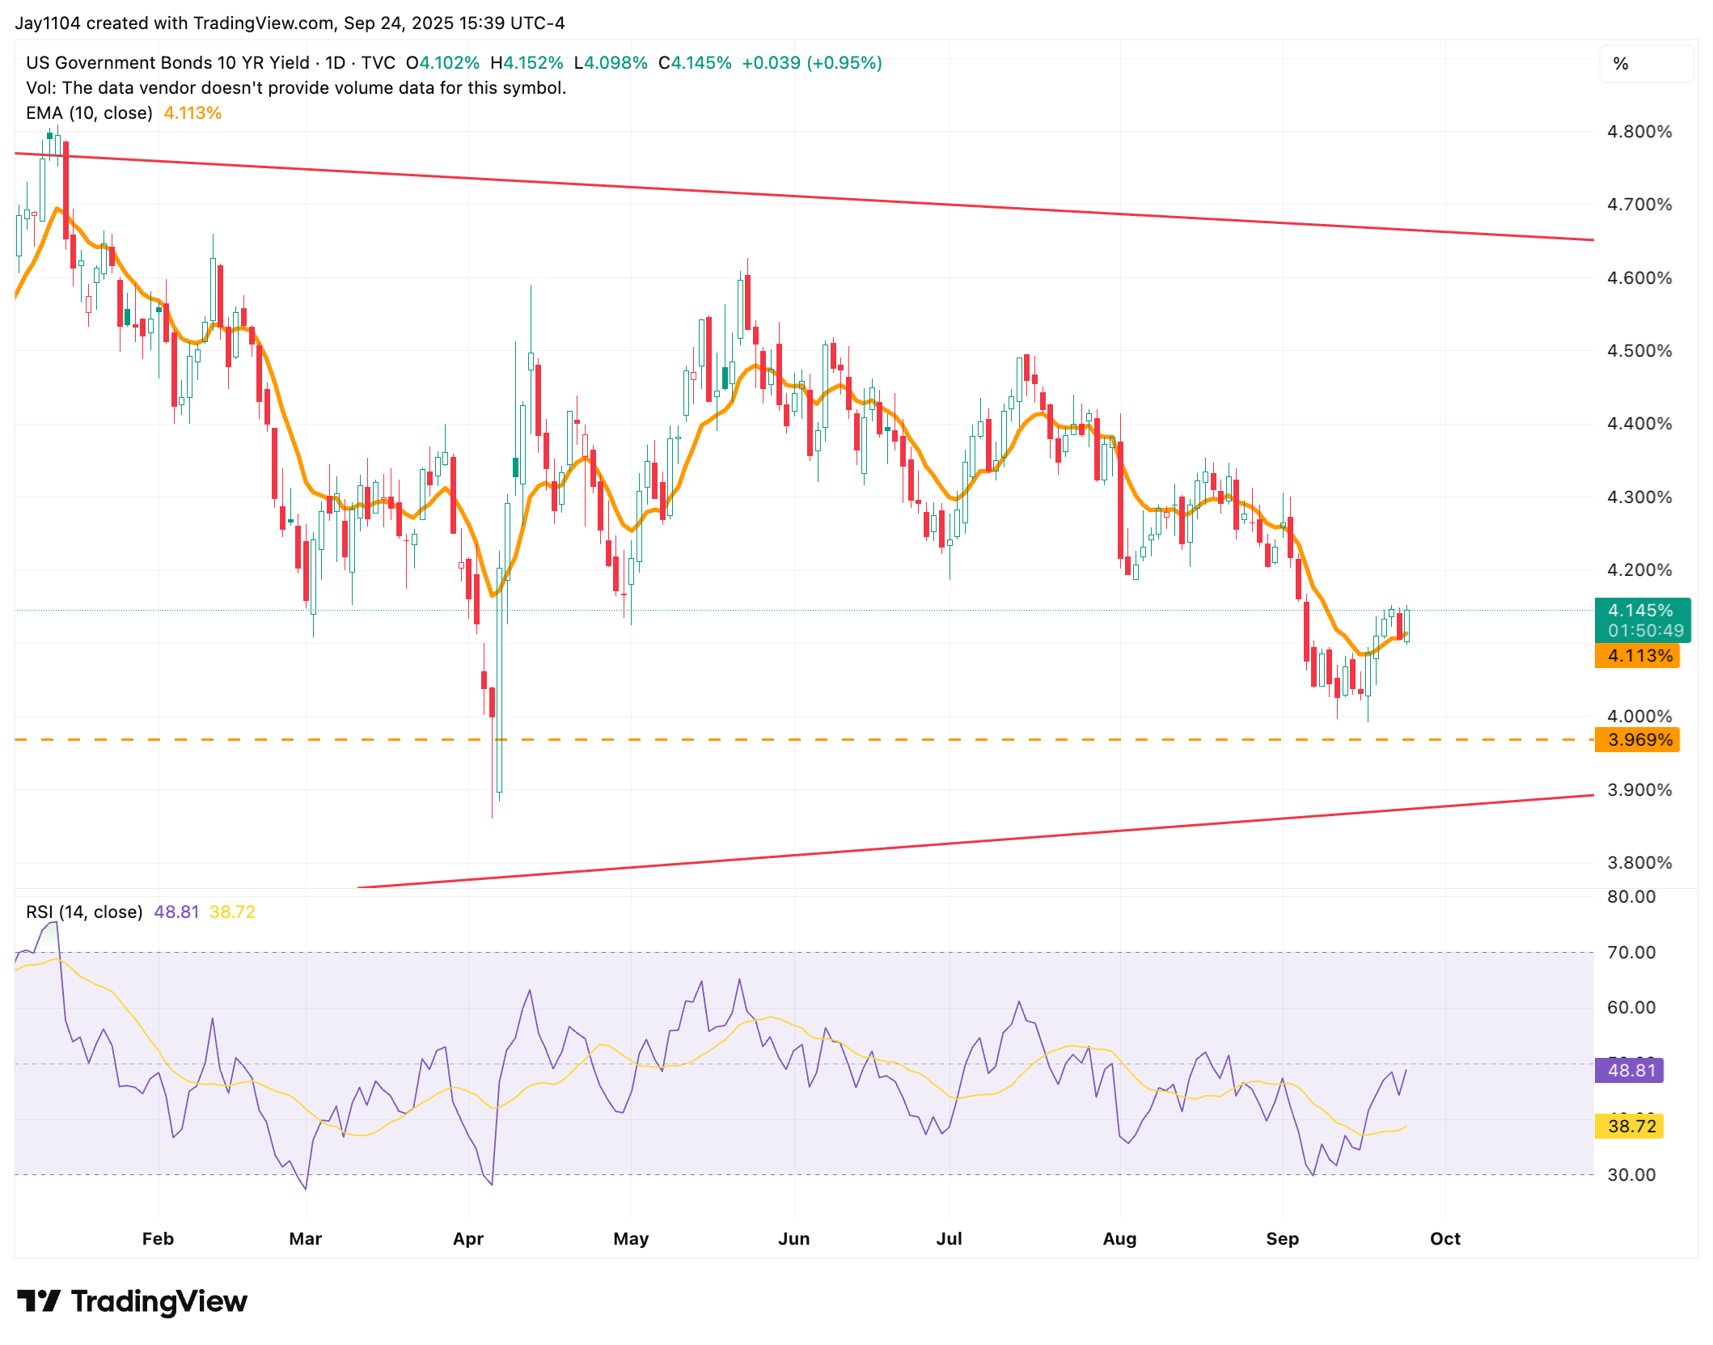Click the EMA (10, close) indicator label

tap(89, 113)
